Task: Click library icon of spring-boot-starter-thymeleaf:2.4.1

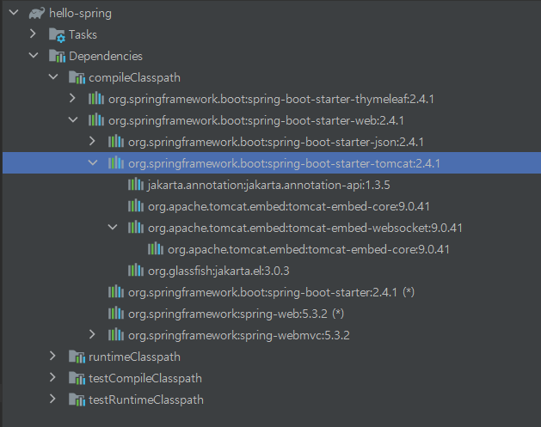Action: (96, 99)
